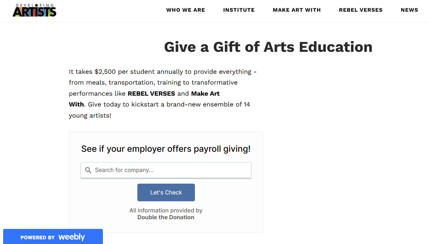Select the blue Weebly badge graphic
Screen dimensions: 428x244
point(53,237)
